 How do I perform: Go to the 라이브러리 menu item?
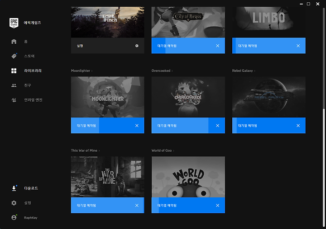[x=33, y=71]
